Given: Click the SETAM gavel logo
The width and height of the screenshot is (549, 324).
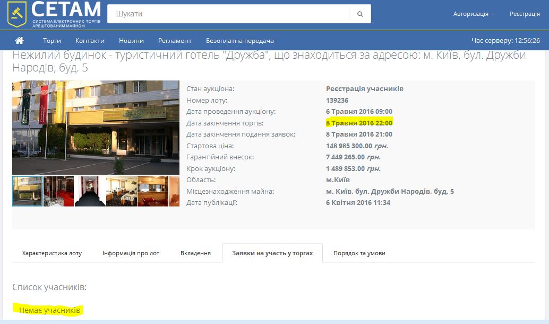Looking at the screenshot, I should point(17,14).
